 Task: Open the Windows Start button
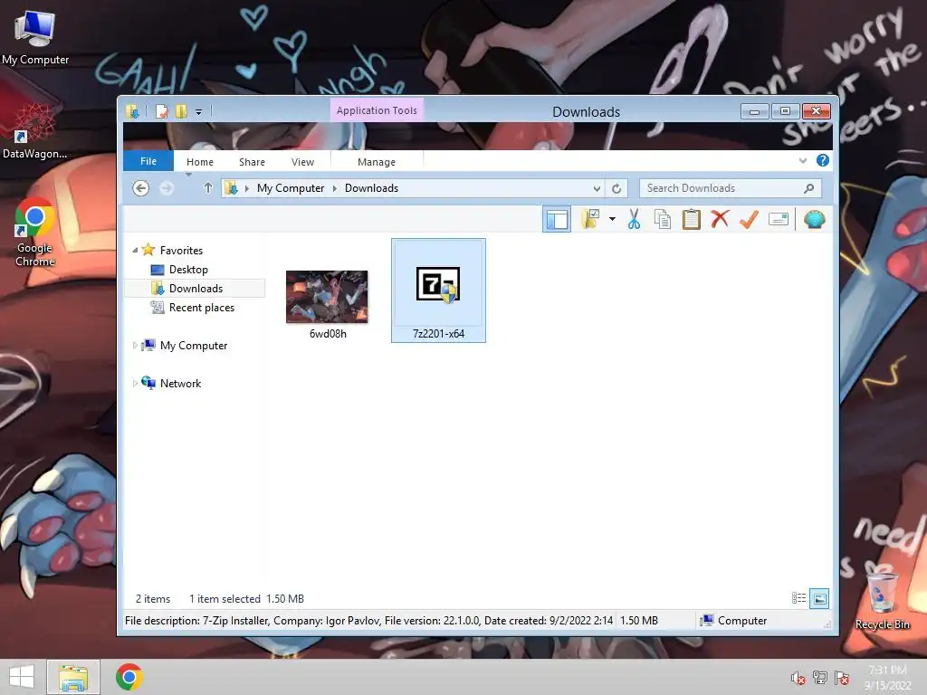[x=22, y=677]
